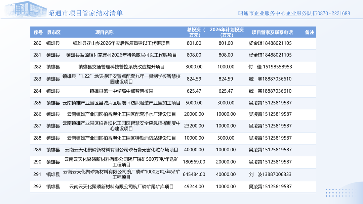
Task: Click contact 付 佳 15198558953
Action: (x=270, y=67)
